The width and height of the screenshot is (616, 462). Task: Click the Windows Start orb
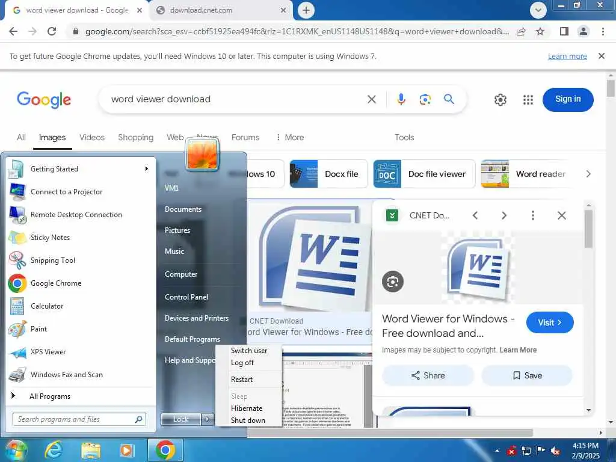pyautogui.click(x=15, y=450)
